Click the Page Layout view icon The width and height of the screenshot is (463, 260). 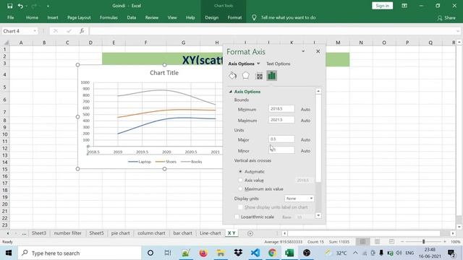coord(377,242)
